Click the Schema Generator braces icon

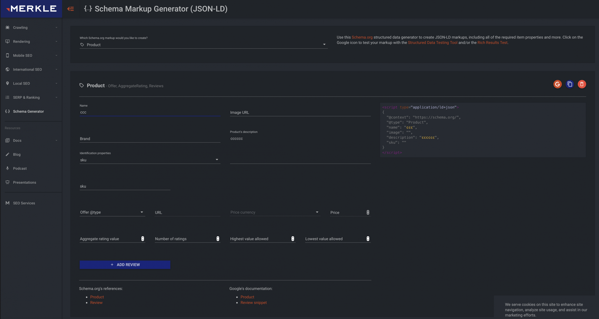(x=7, y=111)
